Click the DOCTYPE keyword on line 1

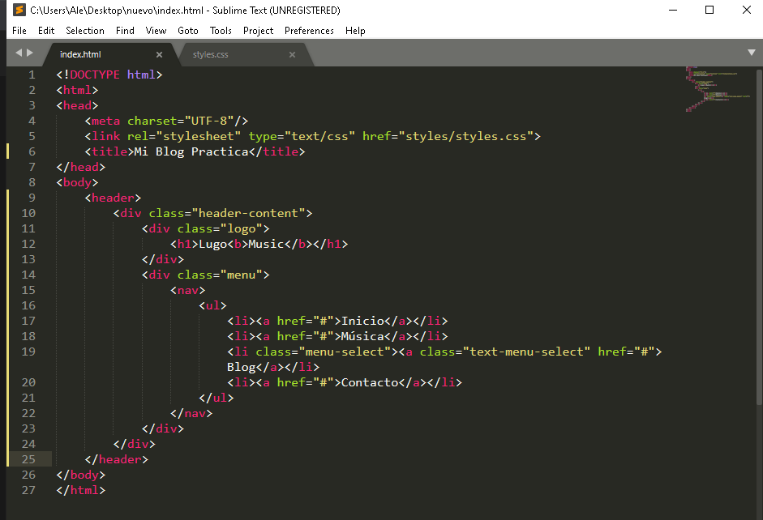95,75
